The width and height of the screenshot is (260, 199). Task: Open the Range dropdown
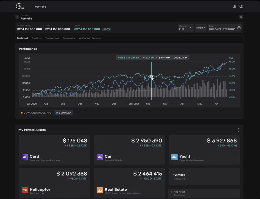tap(201, 28)
